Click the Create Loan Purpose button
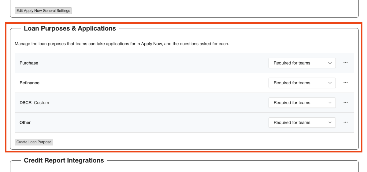Image resolution: width=367 pixels, height=172 pixels. coord(34,142)
